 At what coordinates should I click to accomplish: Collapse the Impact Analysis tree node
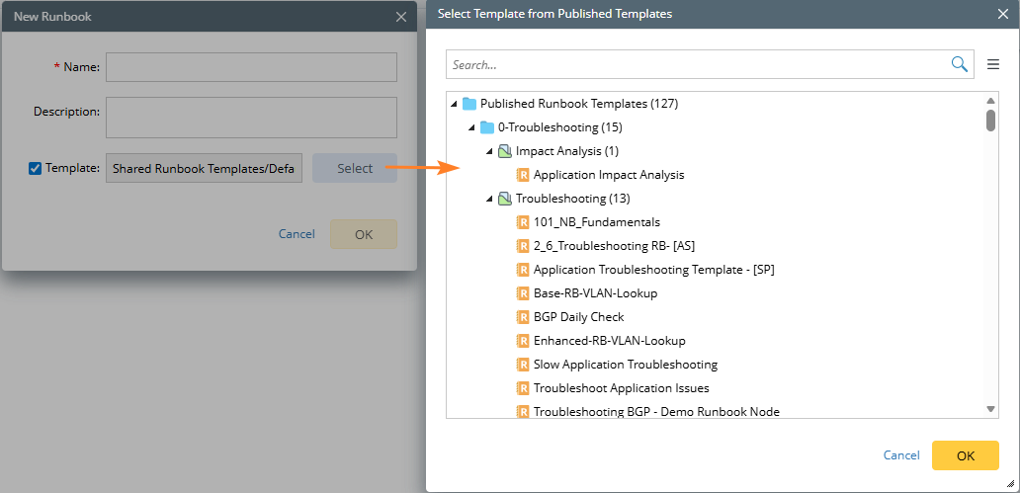[x=489, y=151]
